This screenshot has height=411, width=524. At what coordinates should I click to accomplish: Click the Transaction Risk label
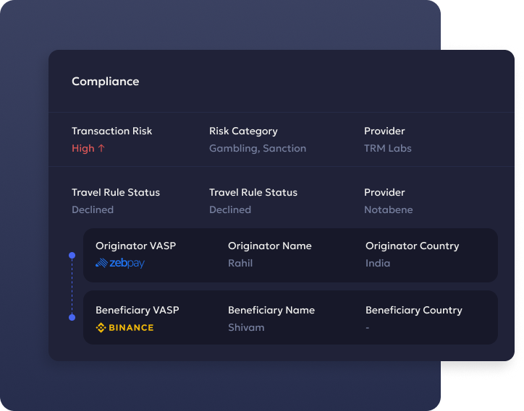111,131
